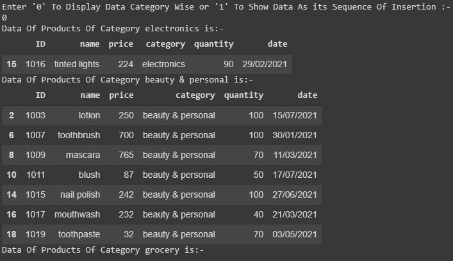Viewport: 453px width, 261px height.
Task: Click the date 11/03/2021
Action: pyautogui.click(x=295, y=155)
